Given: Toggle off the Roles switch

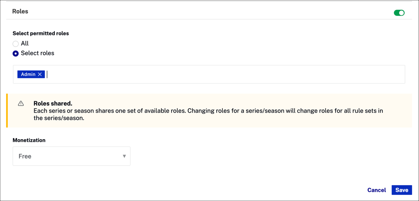Looking at the screenshot, I should pos(399,13).
